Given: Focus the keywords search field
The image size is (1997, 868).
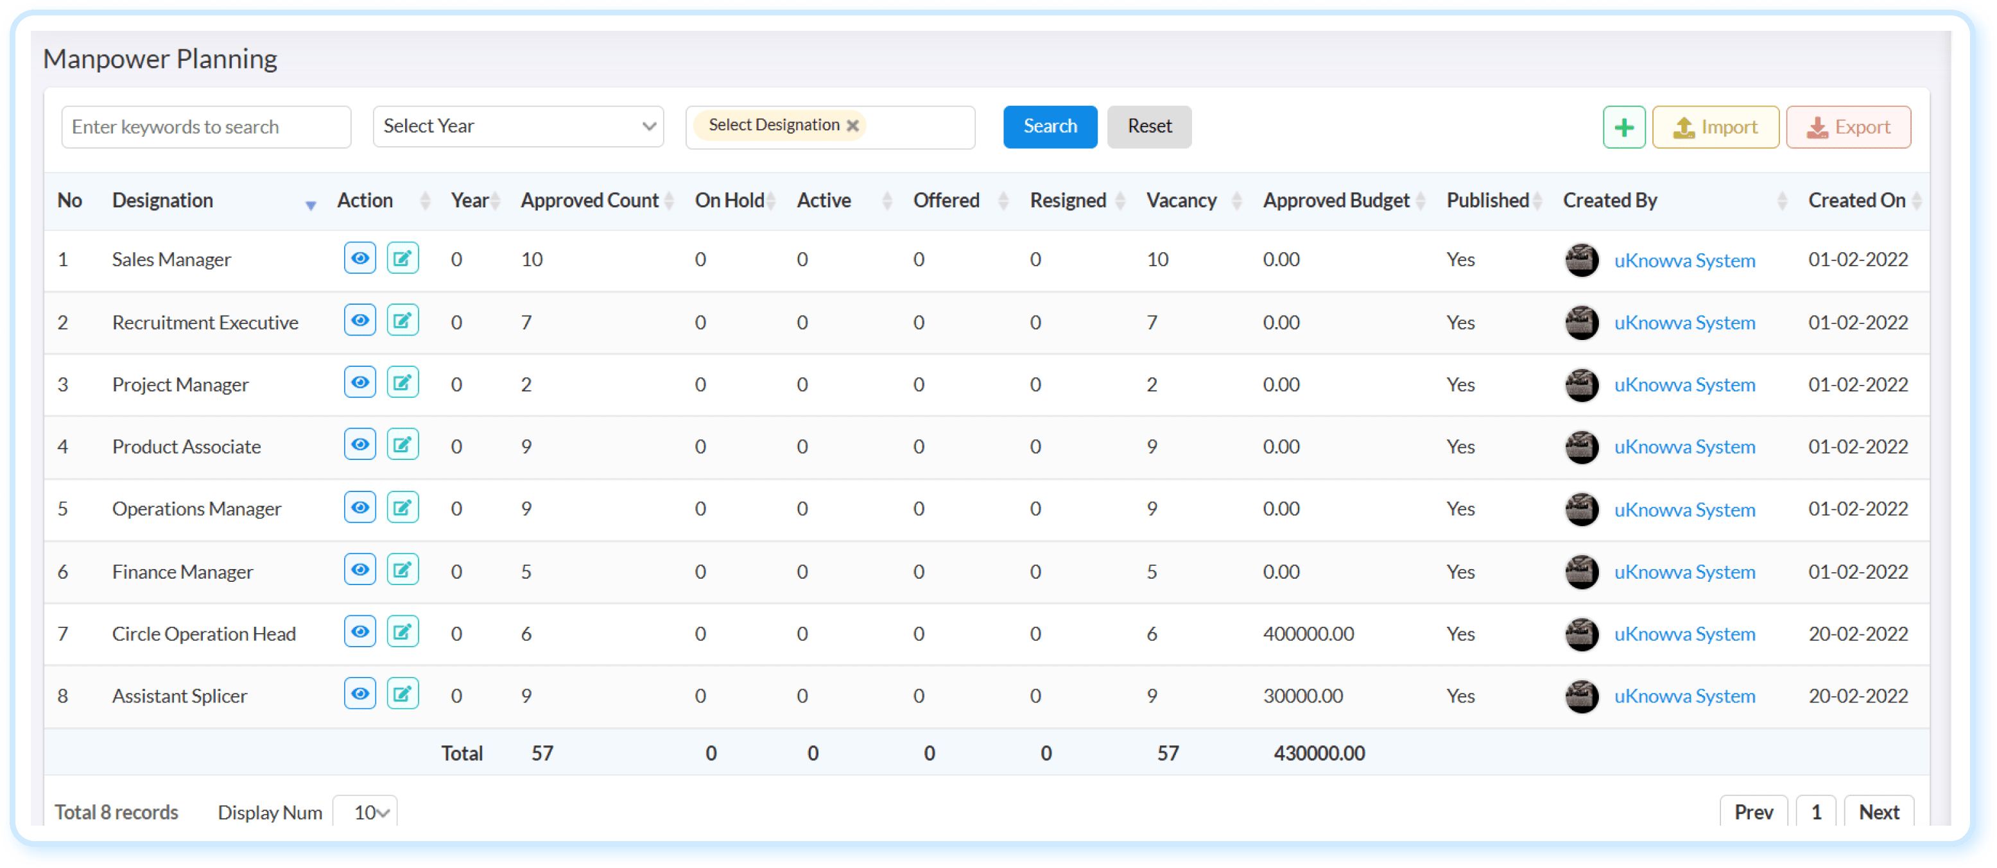Looking at the screenshot, I should 206,126.
